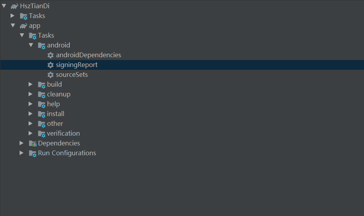Select the Run Configurations label
Viewport: 364px width, 216px height.
[67, 153]
